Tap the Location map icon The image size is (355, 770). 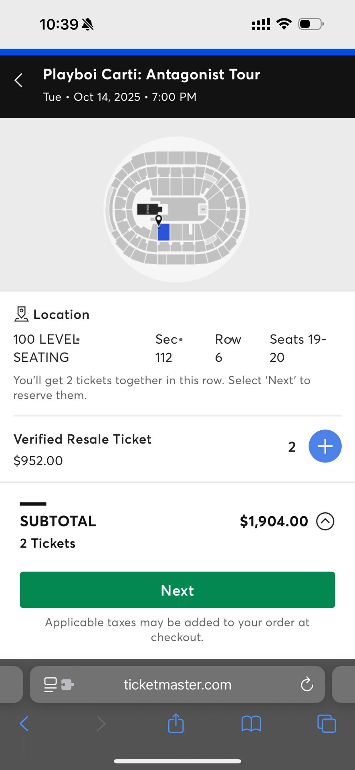(21, 314)
